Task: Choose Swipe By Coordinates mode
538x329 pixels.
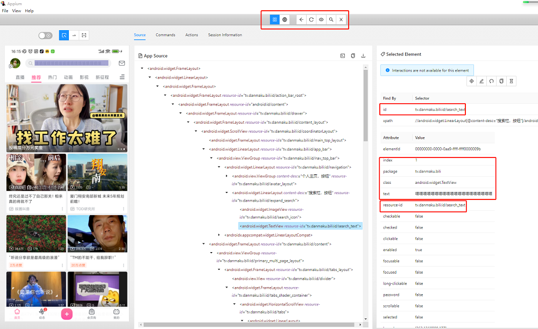Action: point(74,35)
